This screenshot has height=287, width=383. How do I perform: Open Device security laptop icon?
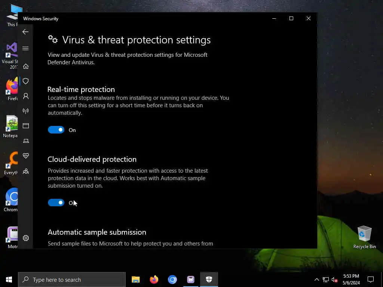[26, 141]
